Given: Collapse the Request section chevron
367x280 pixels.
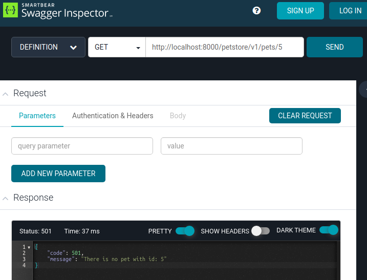Looking at the screenshot, I should coord(5,94).
